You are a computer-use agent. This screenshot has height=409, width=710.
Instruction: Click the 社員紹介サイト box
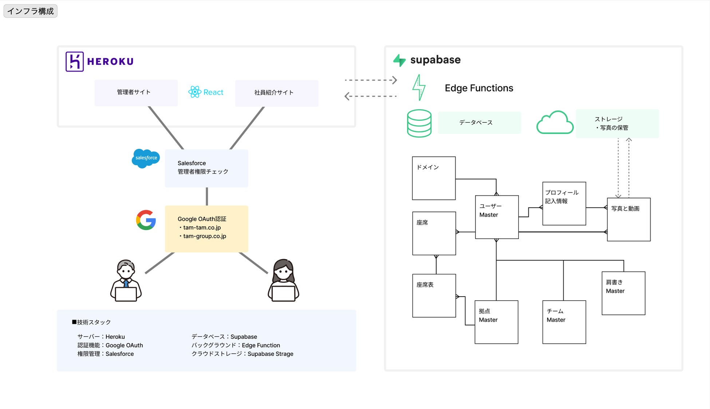[x=277, y=93]
